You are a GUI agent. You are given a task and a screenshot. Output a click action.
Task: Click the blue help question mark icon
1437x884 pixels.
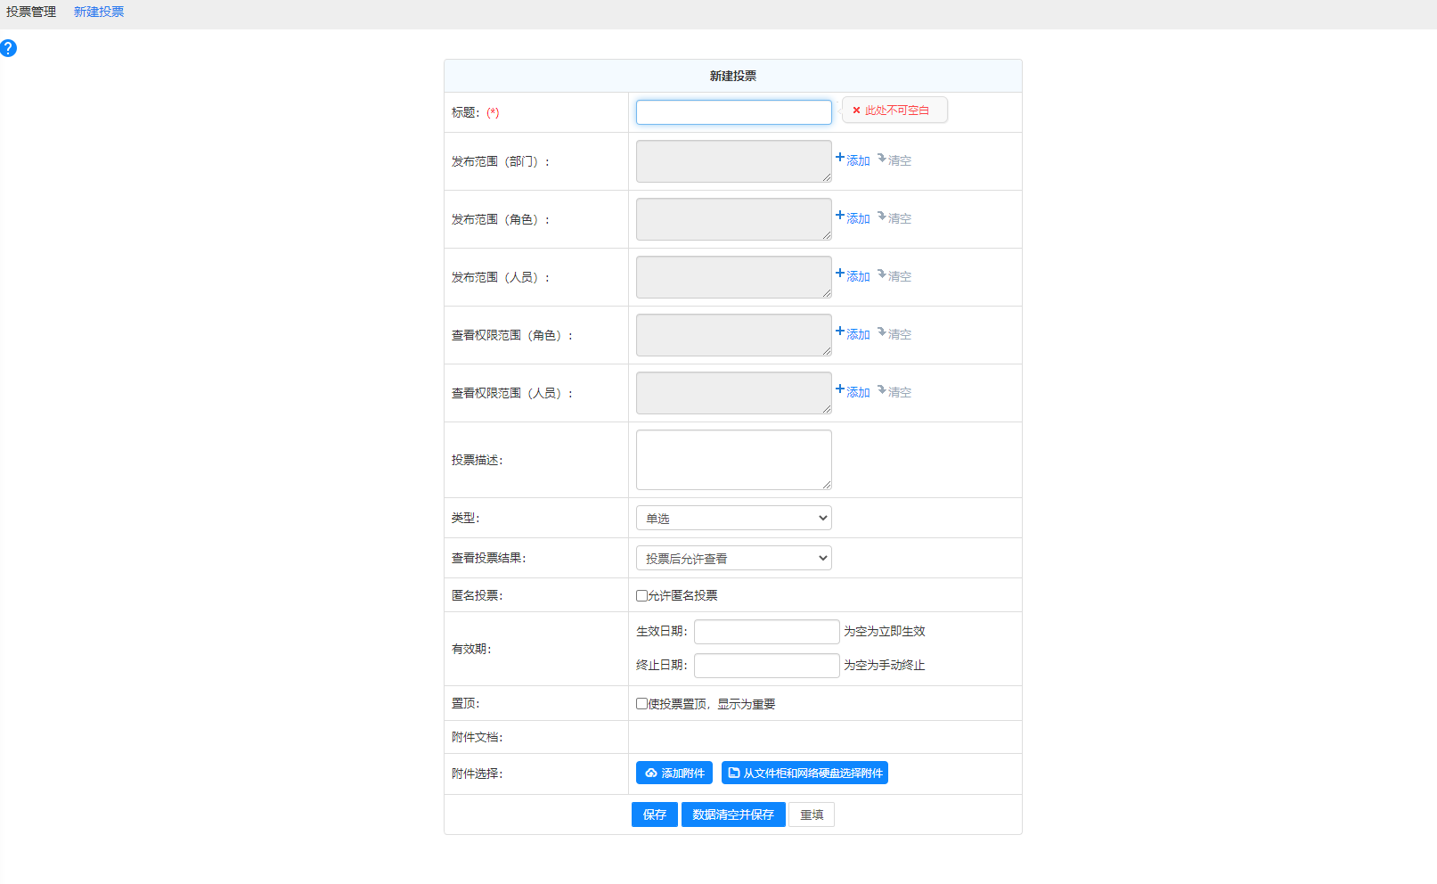click(x=8, y=48)
